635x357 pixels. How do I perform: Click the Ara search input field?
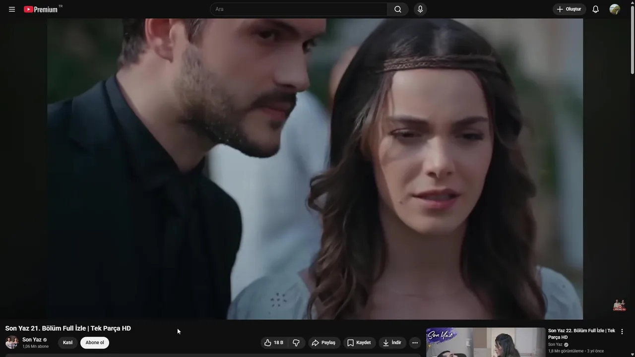[299, 9]
